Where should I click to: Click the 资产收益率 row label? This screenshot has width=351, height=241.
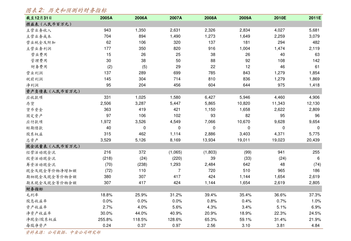tap(37, 207)
